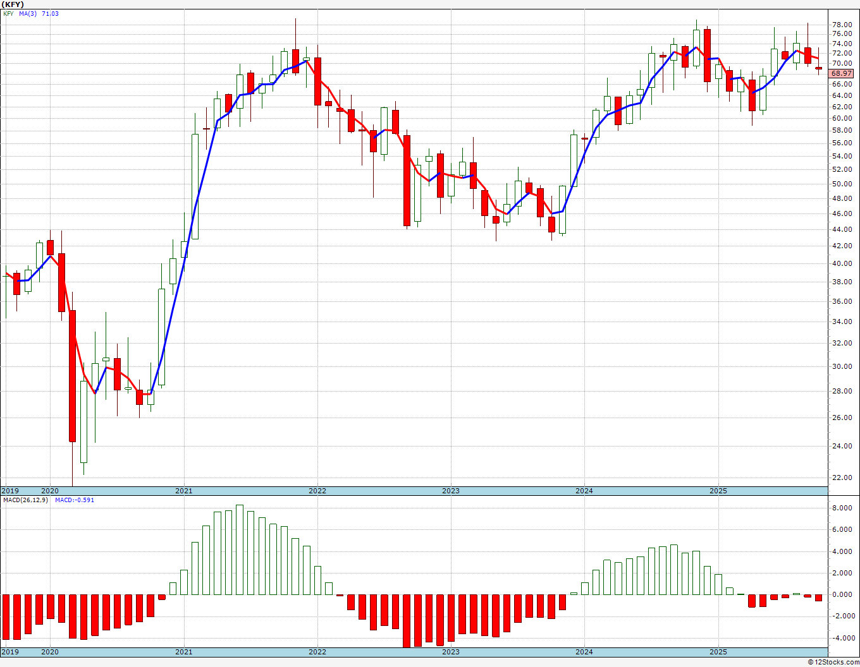Click the -4.000 MACD axis label
The image size is (860, 667).
(x=842, y=638)
